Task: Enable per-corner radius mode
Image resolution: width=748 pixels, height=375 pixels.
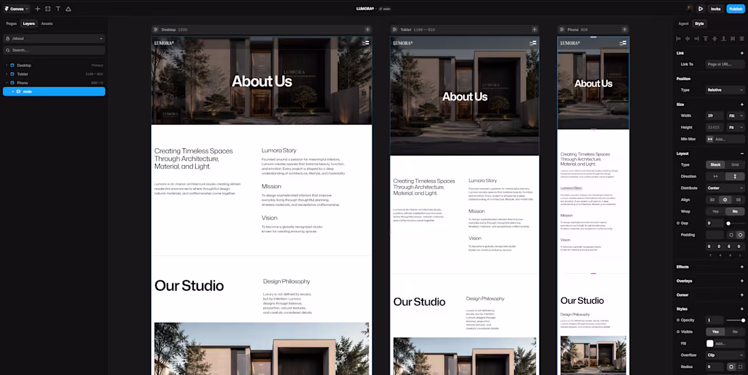Action: [x=740, y=367]
